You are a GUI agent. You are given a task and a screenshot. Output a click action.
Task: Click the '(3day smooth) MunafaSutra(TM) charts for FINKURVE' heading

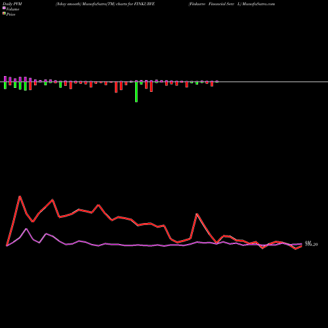pyautogui.click(x=105, y=4)
